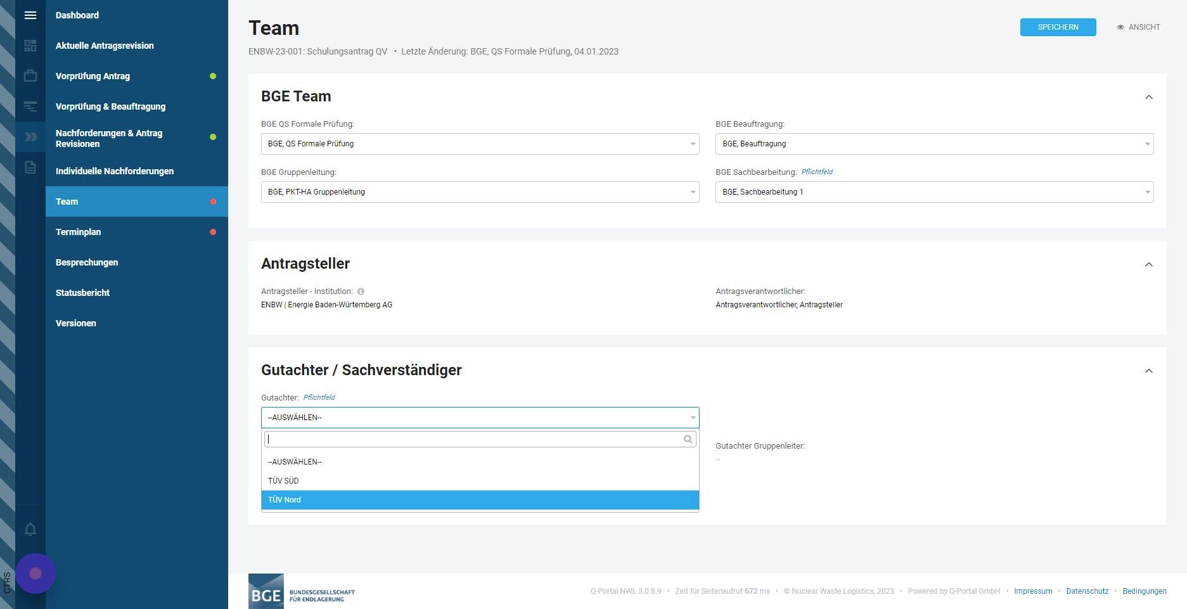This screenshot has width=1187, height=609.
Task: Collapse the Gutachter / Sachverständiger section
Action: pos(1148,371)
